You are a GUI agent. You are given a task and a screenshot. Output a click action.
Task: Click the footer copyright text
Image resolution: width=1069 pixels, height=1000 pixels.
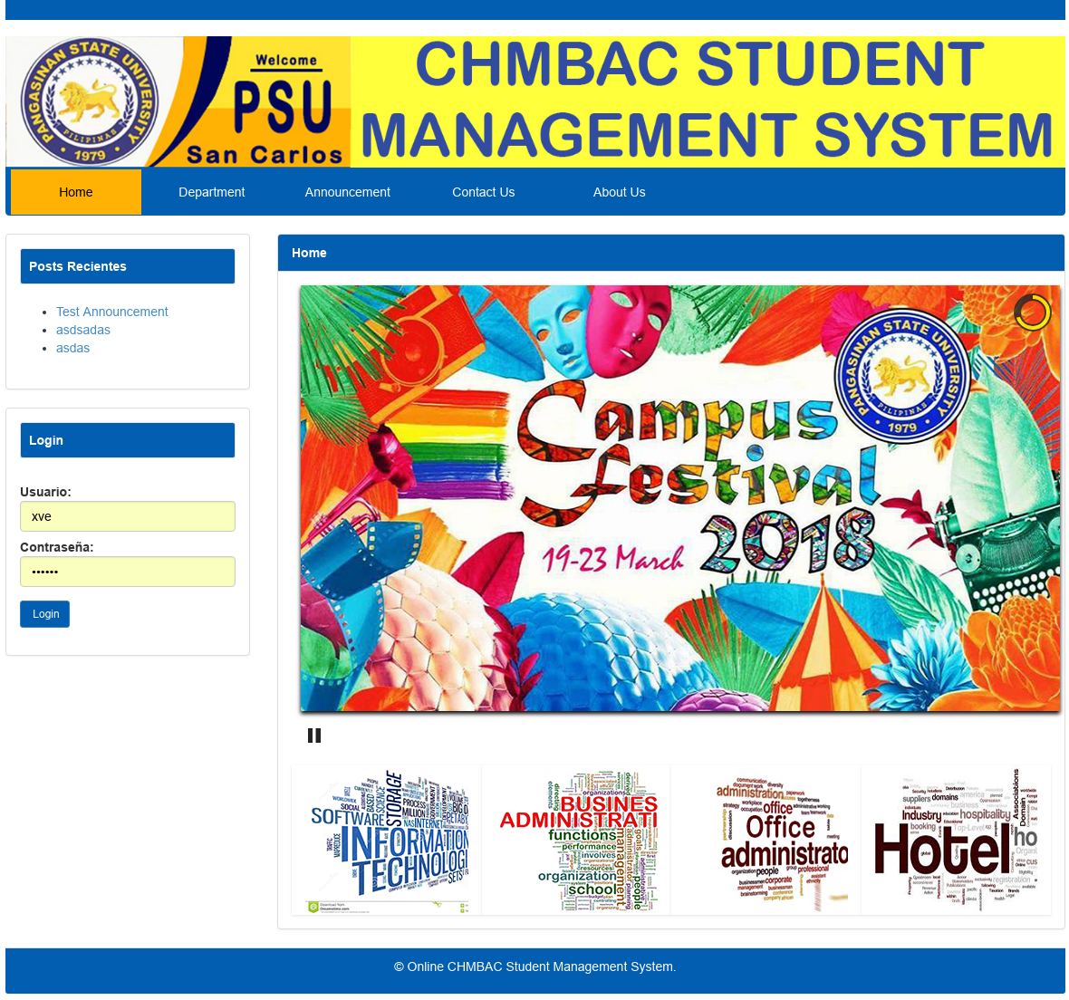pyautogui.click(x=535, y=966)
